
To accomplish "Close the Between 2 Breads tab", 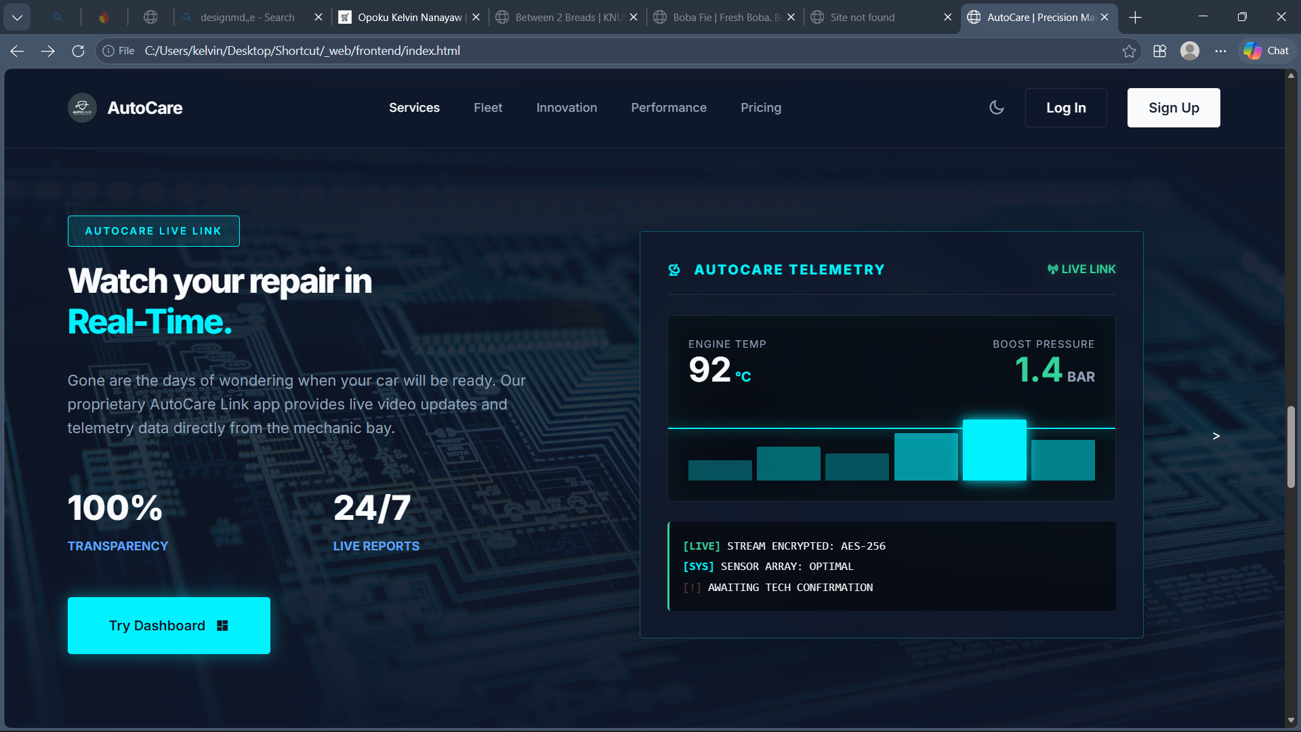I will coord(634,18).
